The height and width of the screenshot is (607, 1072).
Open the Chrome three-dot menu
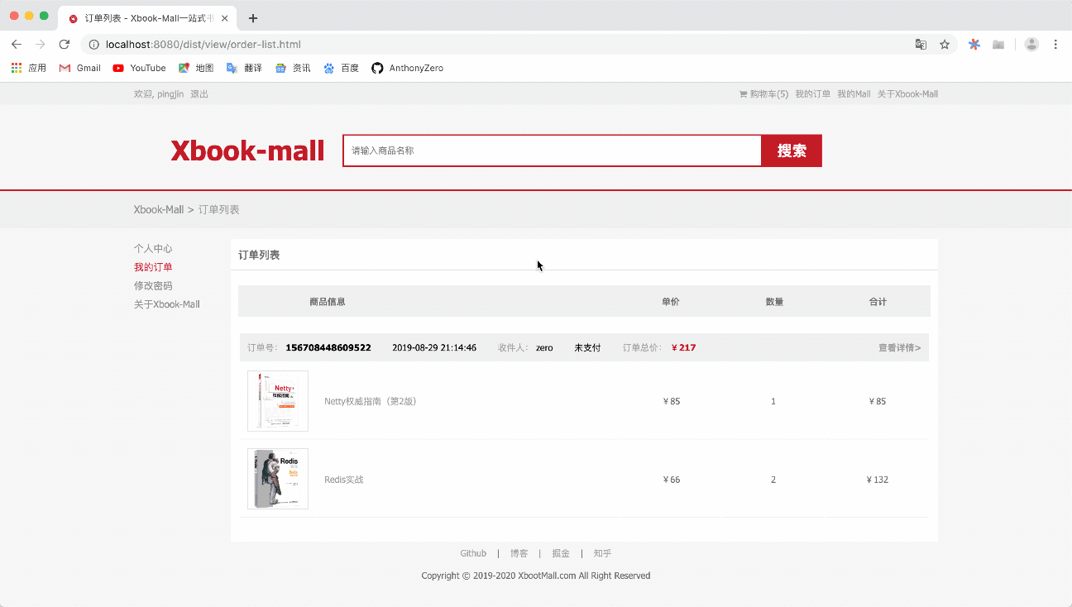(x=1055, y=45)
